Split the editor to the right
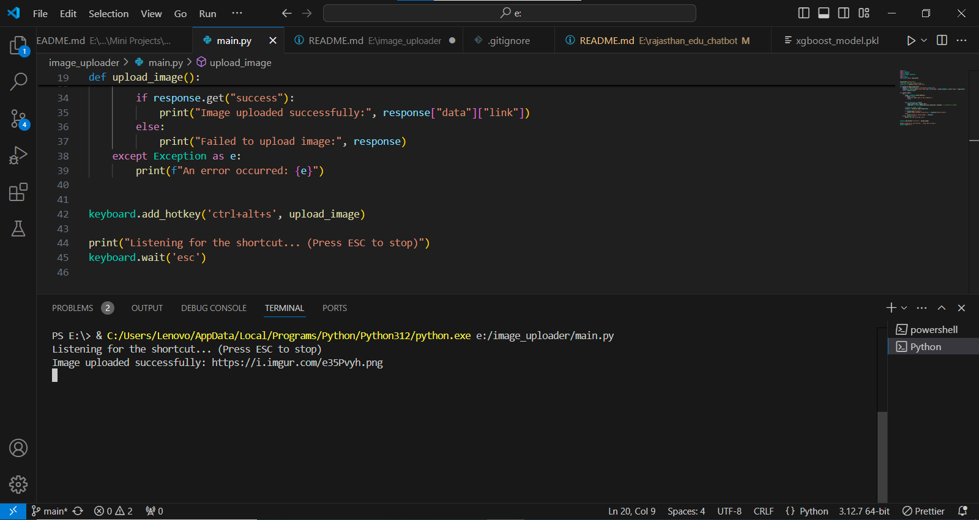The height and width of the screenshot is (520, 979). 942,40
